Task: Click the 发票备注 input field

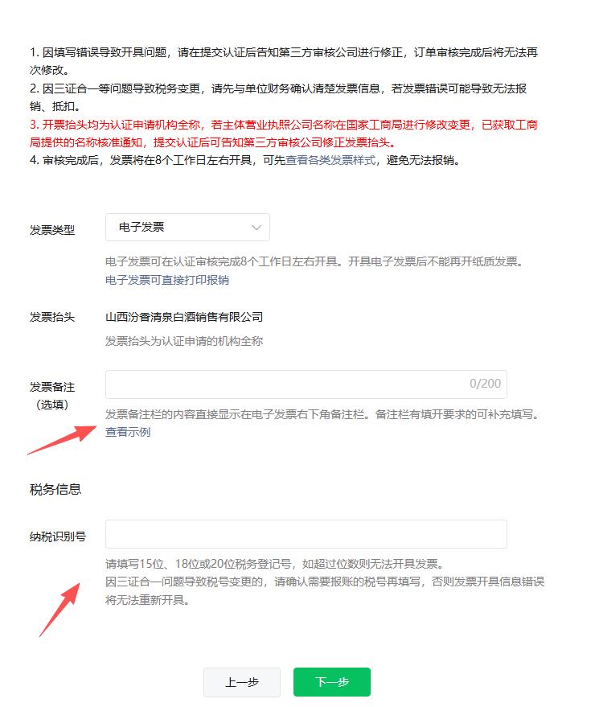Action: click(x=306, y=384)
